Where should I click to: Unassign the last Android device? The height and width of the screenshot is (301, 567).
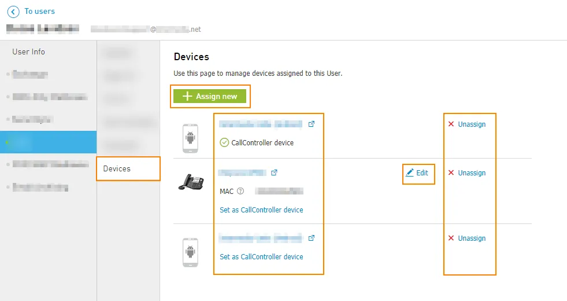pos(472,238)
